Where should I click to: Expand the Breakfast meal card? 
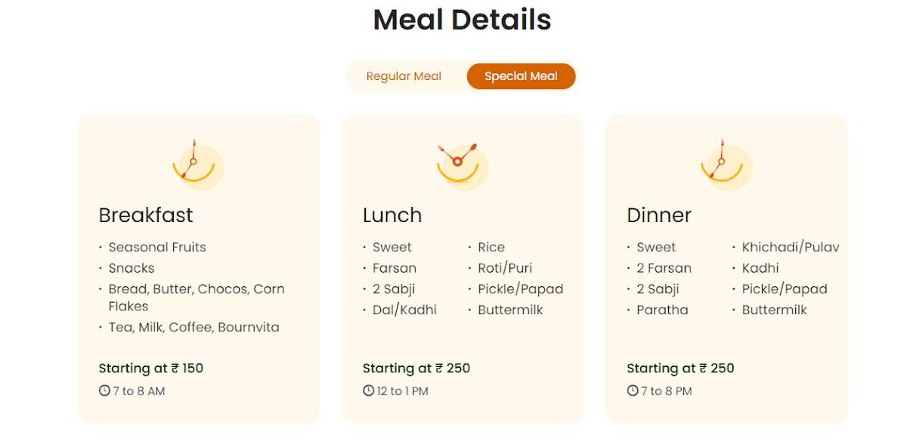(198, 268)
